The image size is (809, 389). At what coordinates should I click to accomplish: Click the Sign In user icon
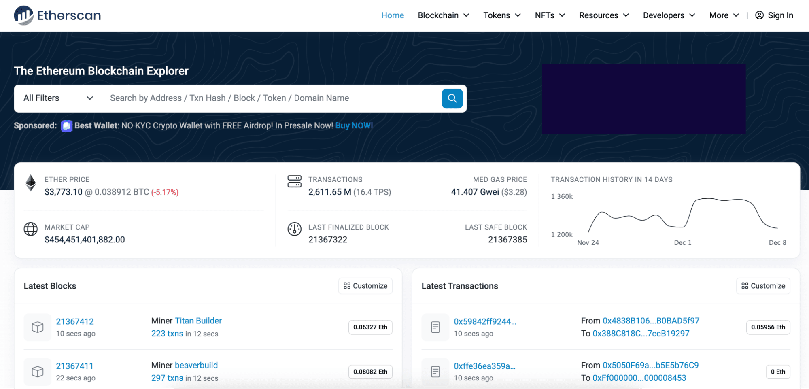coord(759,15)
